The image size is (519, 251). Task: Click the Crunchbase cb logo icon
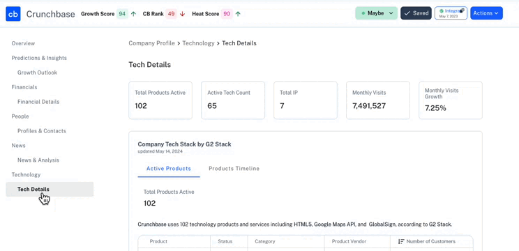pyautogui.click(x=13, y=14)
